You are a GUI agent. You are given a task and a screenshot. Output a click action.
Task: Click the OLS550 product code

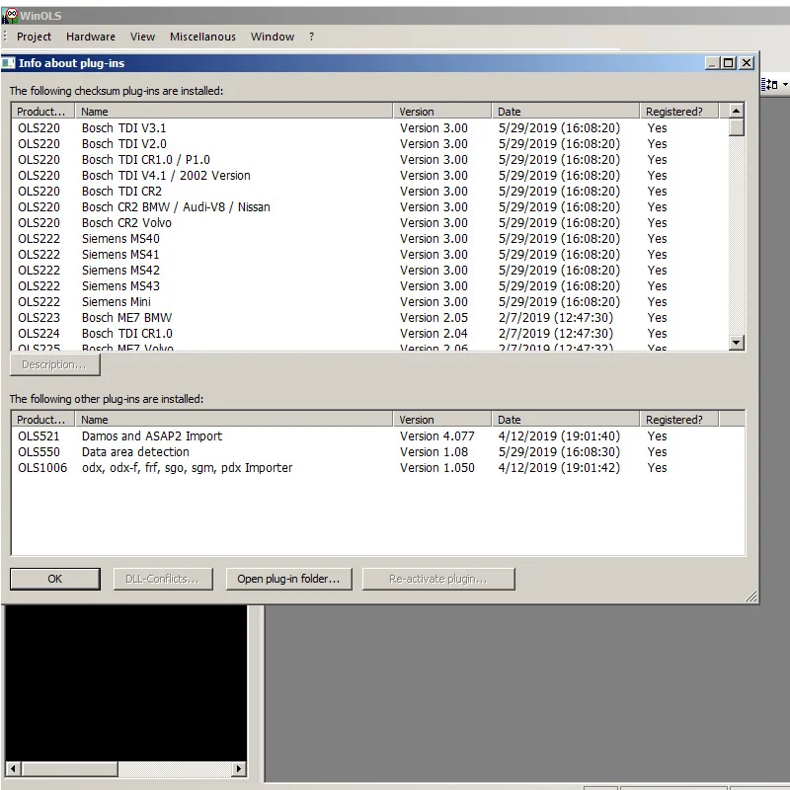pyautogui.click(x=39, y=452)
